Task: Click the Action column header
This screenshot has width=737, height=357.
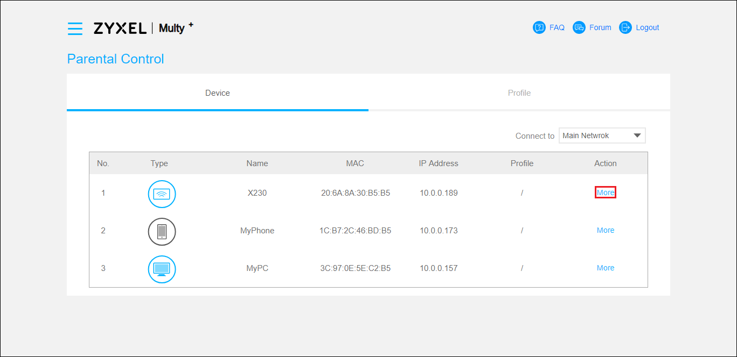Action: pyautogui.click(x=606, y=163)
